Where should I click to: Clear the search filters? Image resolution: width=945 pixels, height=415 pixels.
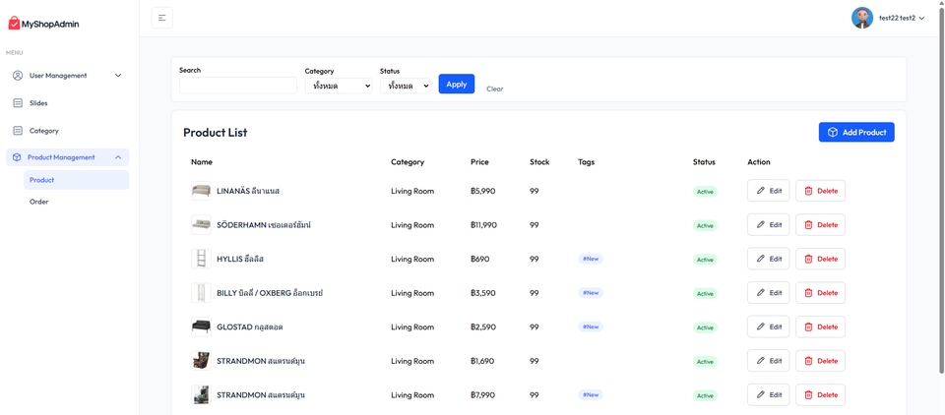495,89
